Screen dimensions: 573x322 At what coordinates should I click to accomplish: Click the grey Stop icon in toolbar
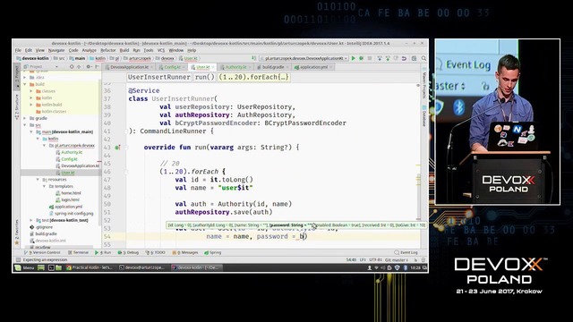coord(370,58)
